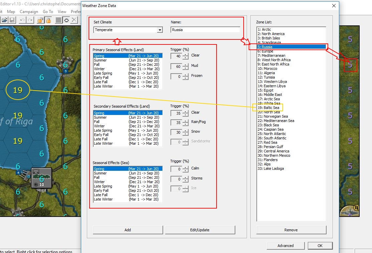Click the Mud trigger value field

(176, 67)
